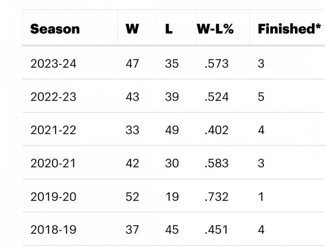Image resolution: width=325 pixels, height=247 pixels.
Task: Sort table by L column header
Action: click(x=169, y=29)
